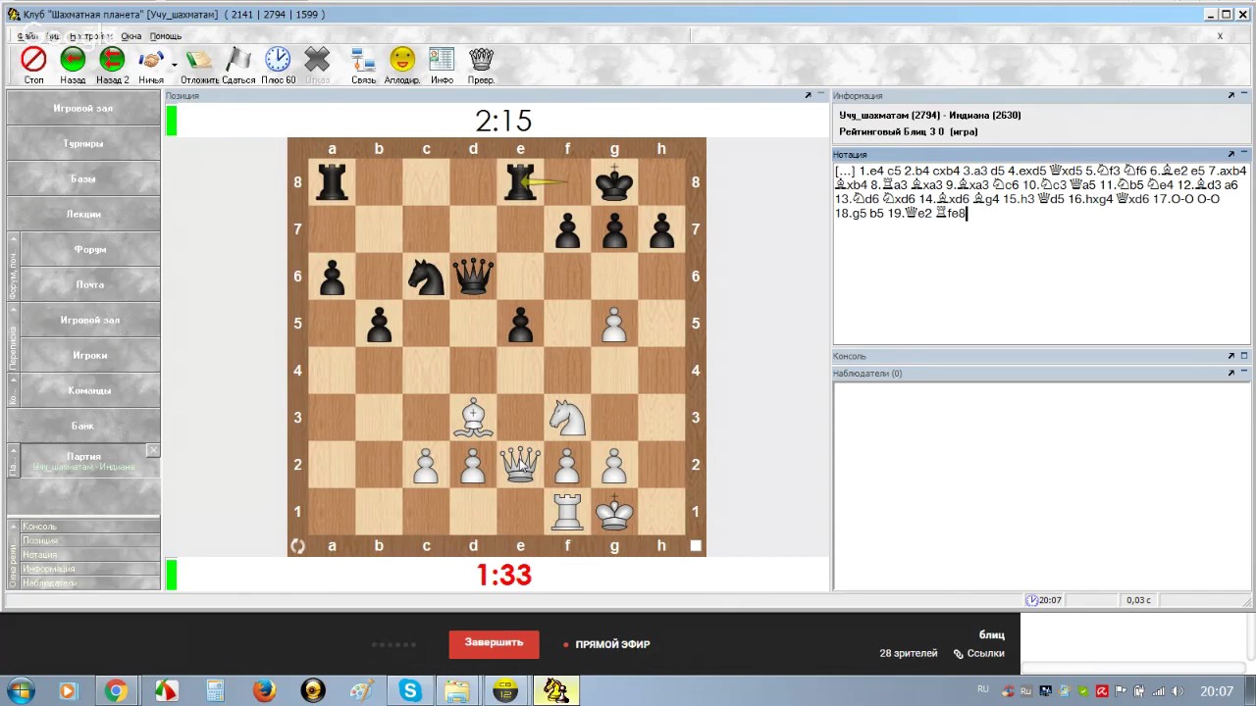Resign using the Сдаться flag icon
Image resolution: width=1256 pixels, height=706 pixels.
(x=238, y=60)
